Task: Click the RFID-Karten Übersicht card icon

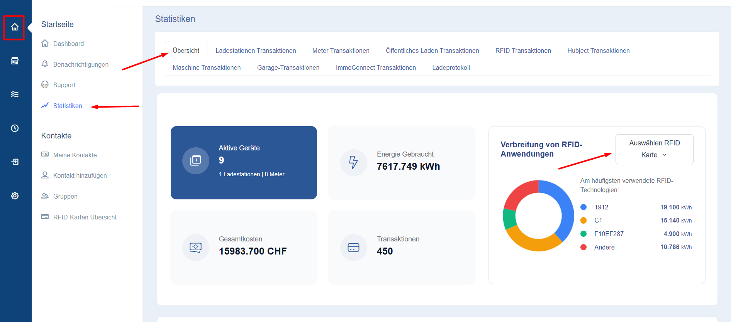Action: tap(45, 217)
